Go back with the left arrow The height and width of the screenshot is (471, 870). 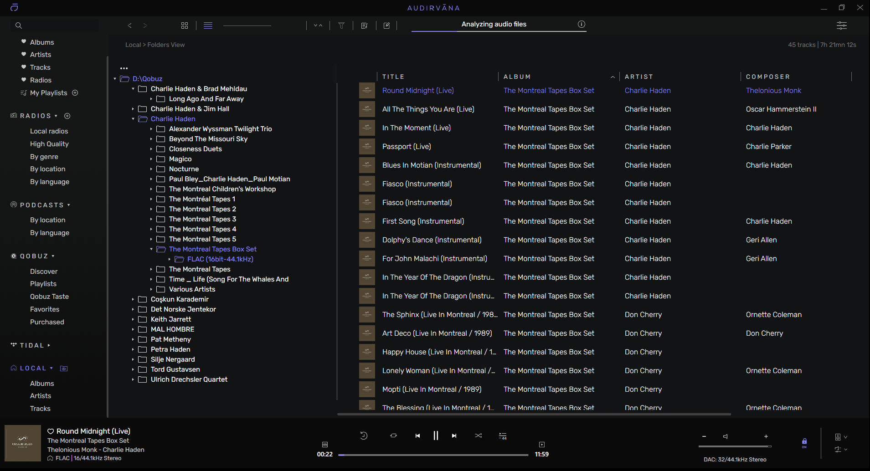[x=130, y=26]
